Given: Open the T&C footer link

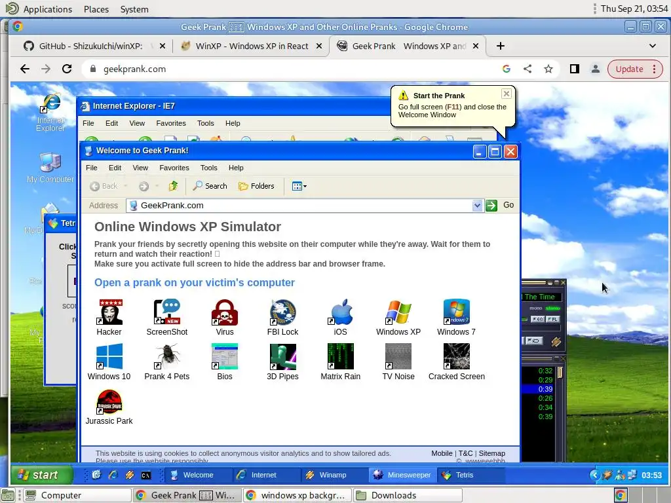Looking at the screenshot, I should click(466, 453).
